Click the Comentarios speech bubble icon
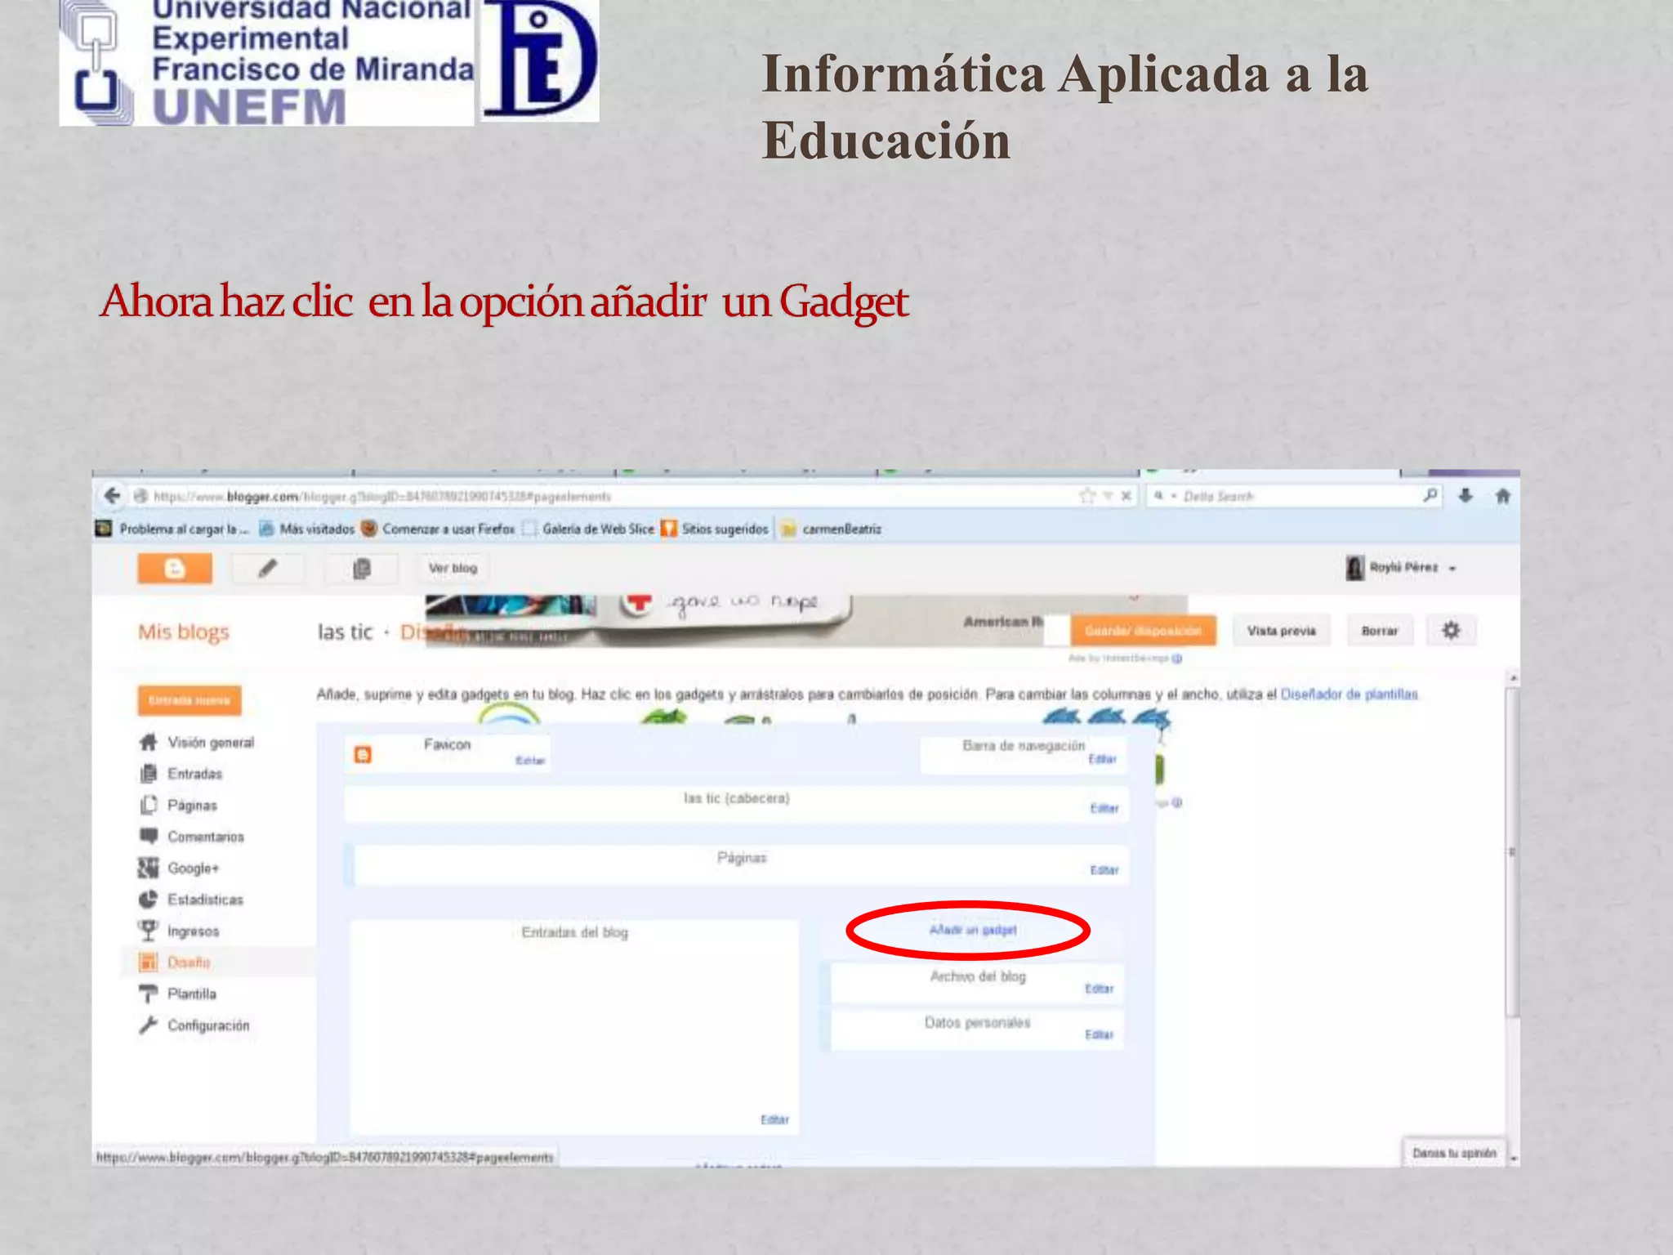The height and width of the screenshot is (1255, 1673). pyautogui.click(x=148, y=836)
